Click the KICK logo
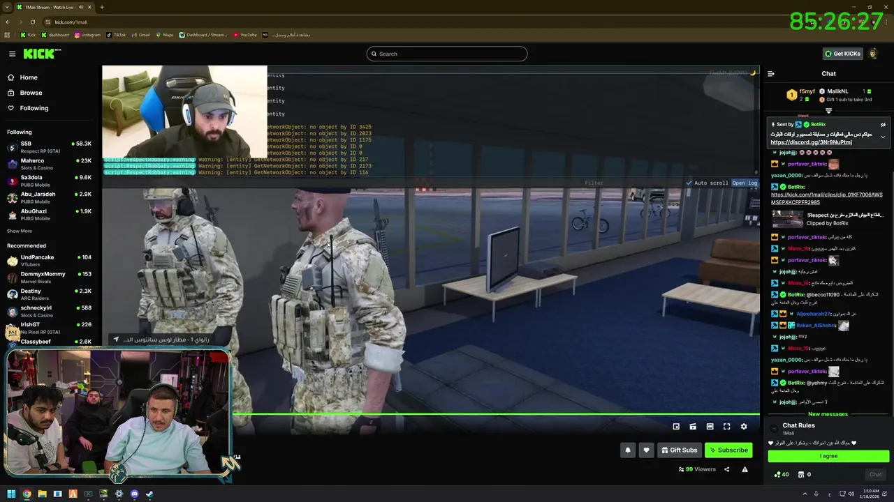Screen dimensions: 894x502 [x=41, y=54]
